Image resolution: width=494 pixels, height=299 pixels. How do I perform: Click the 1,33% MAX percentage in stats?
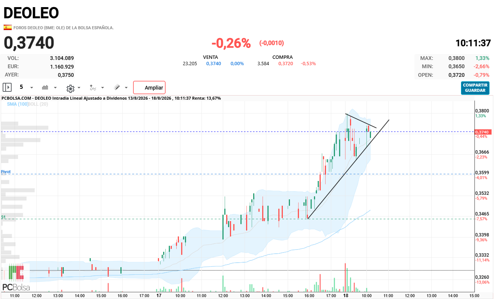click(482, 58)
